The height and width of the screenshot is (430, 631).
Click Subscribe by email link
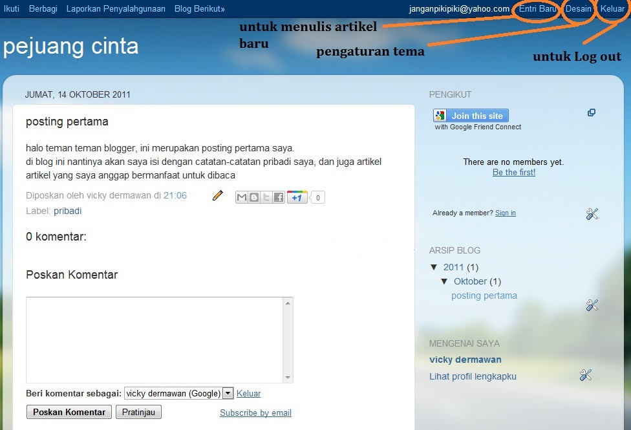click(x=255, y=413)
